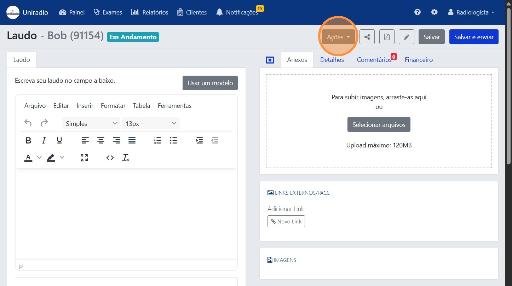Expand the editor to fullscreen
The image size is (512, 286).
pos(84,158)
